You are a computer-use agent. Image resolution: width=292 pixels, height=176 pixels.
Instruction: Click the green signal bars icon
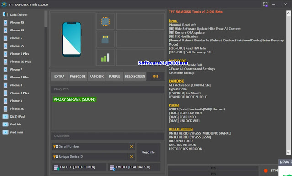click(105, 57)
